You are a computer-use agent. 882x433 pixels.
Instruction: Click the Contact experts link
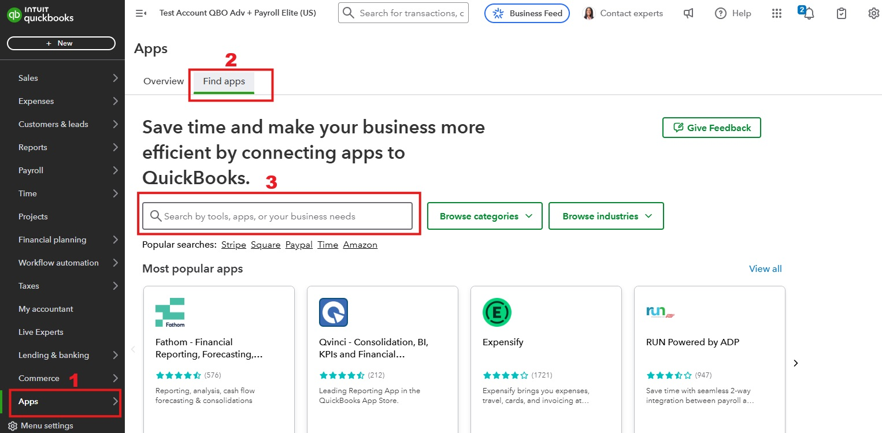click(632, 13)
